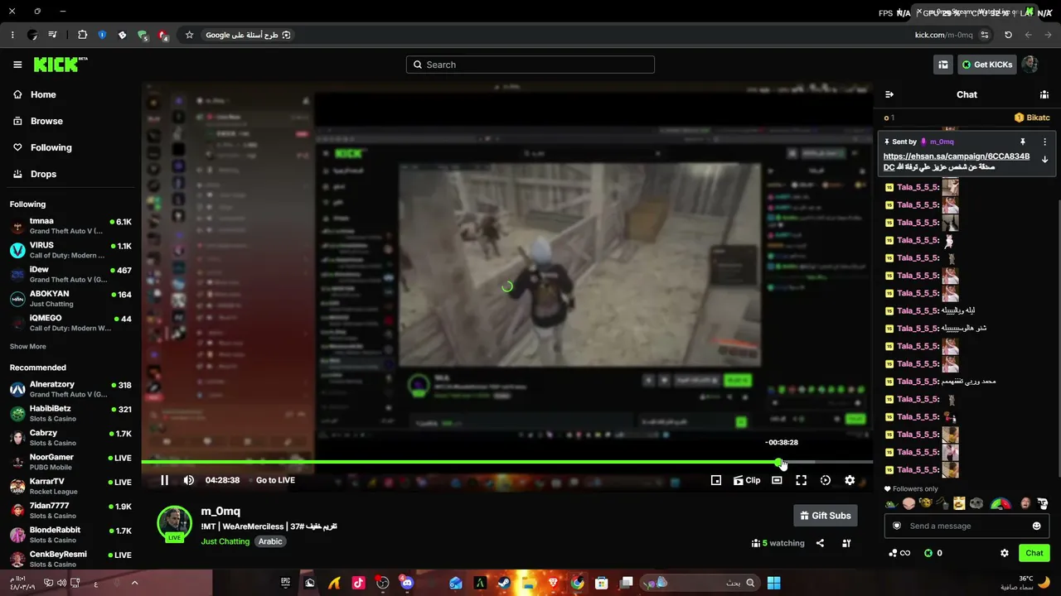Type in Send a message field

[x=967, y=526]
